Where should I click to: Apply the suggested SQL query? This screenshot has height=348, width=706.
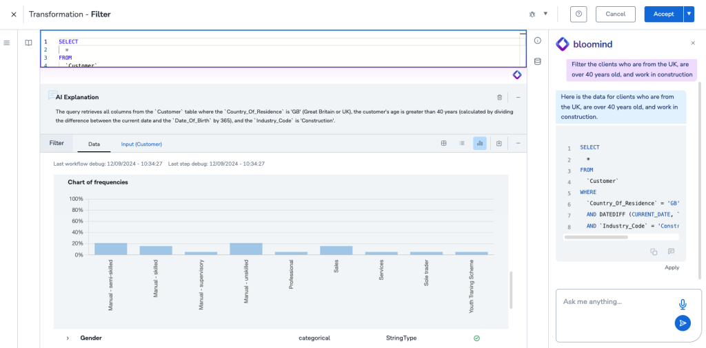[x=672, y=268]
